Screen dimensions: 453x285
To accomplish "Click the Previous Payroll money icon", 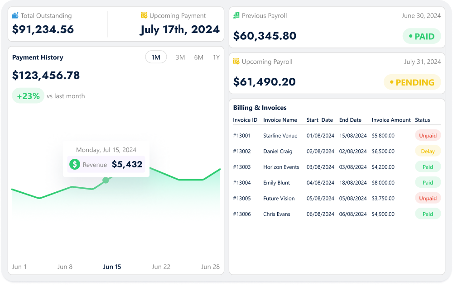I will [236, 16].
